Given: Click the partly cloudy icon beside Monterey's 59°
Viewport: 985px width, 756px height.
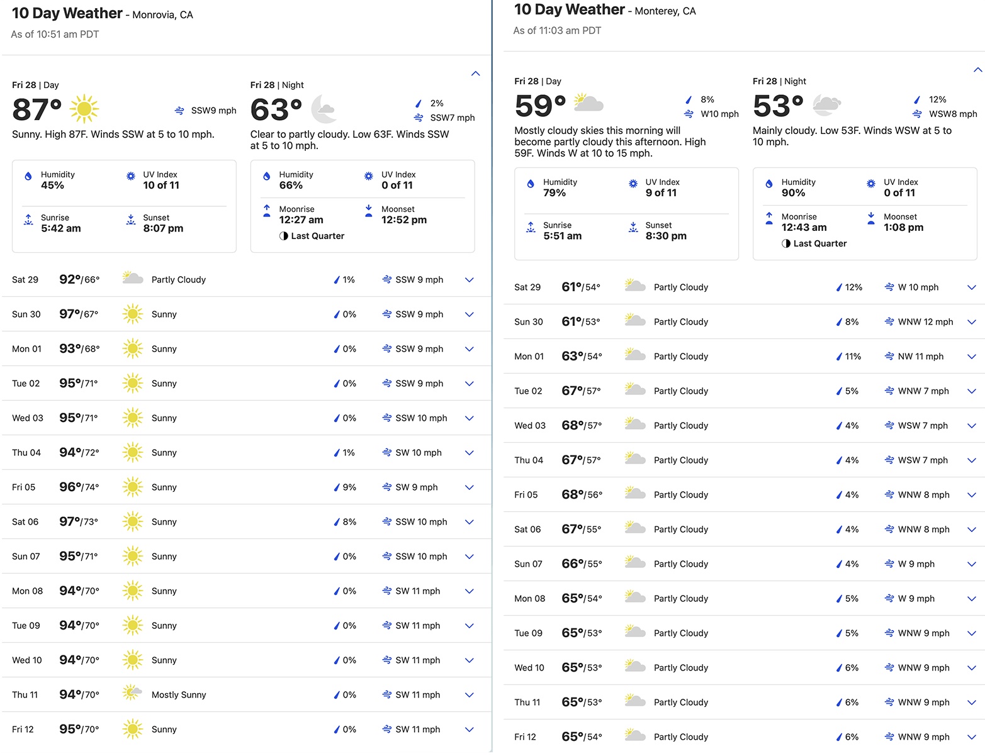Looking at the screenshot, I should coord(588,103).
